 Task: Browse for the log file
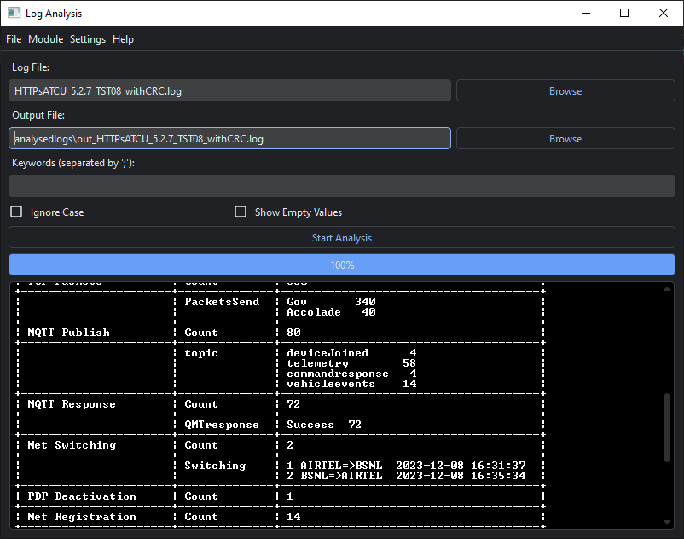(x=565, y=90)
